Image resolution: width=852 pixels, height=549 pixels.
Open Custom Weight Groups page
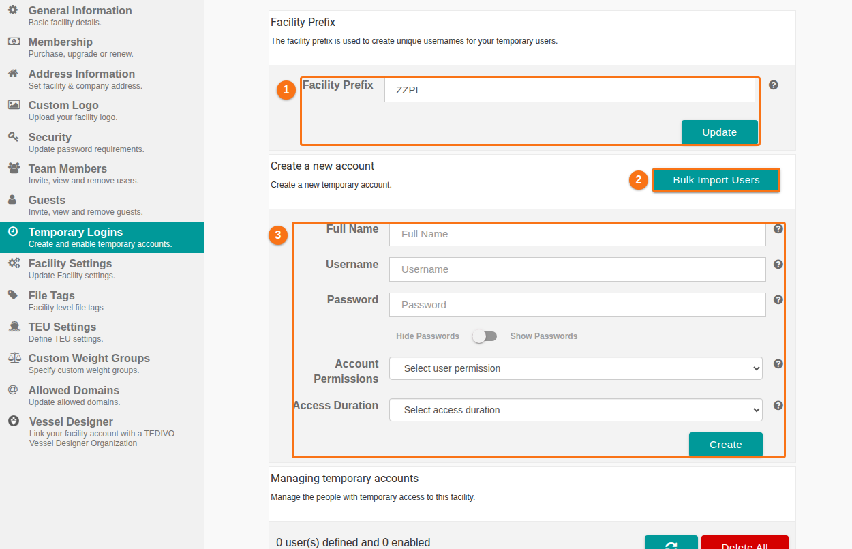(x=102, y=363)
